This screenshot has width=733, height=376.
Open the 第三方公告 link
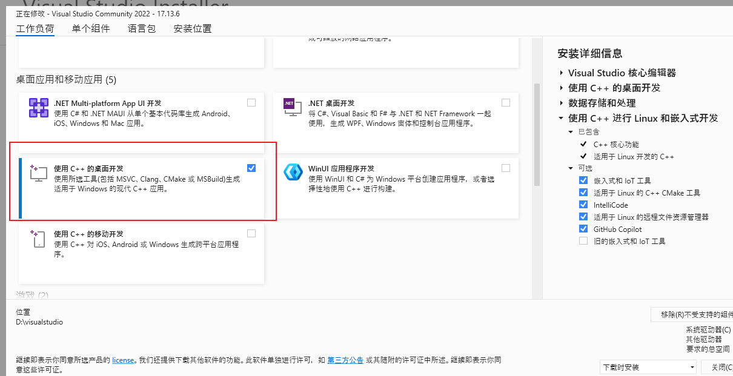tap(345, 360)
